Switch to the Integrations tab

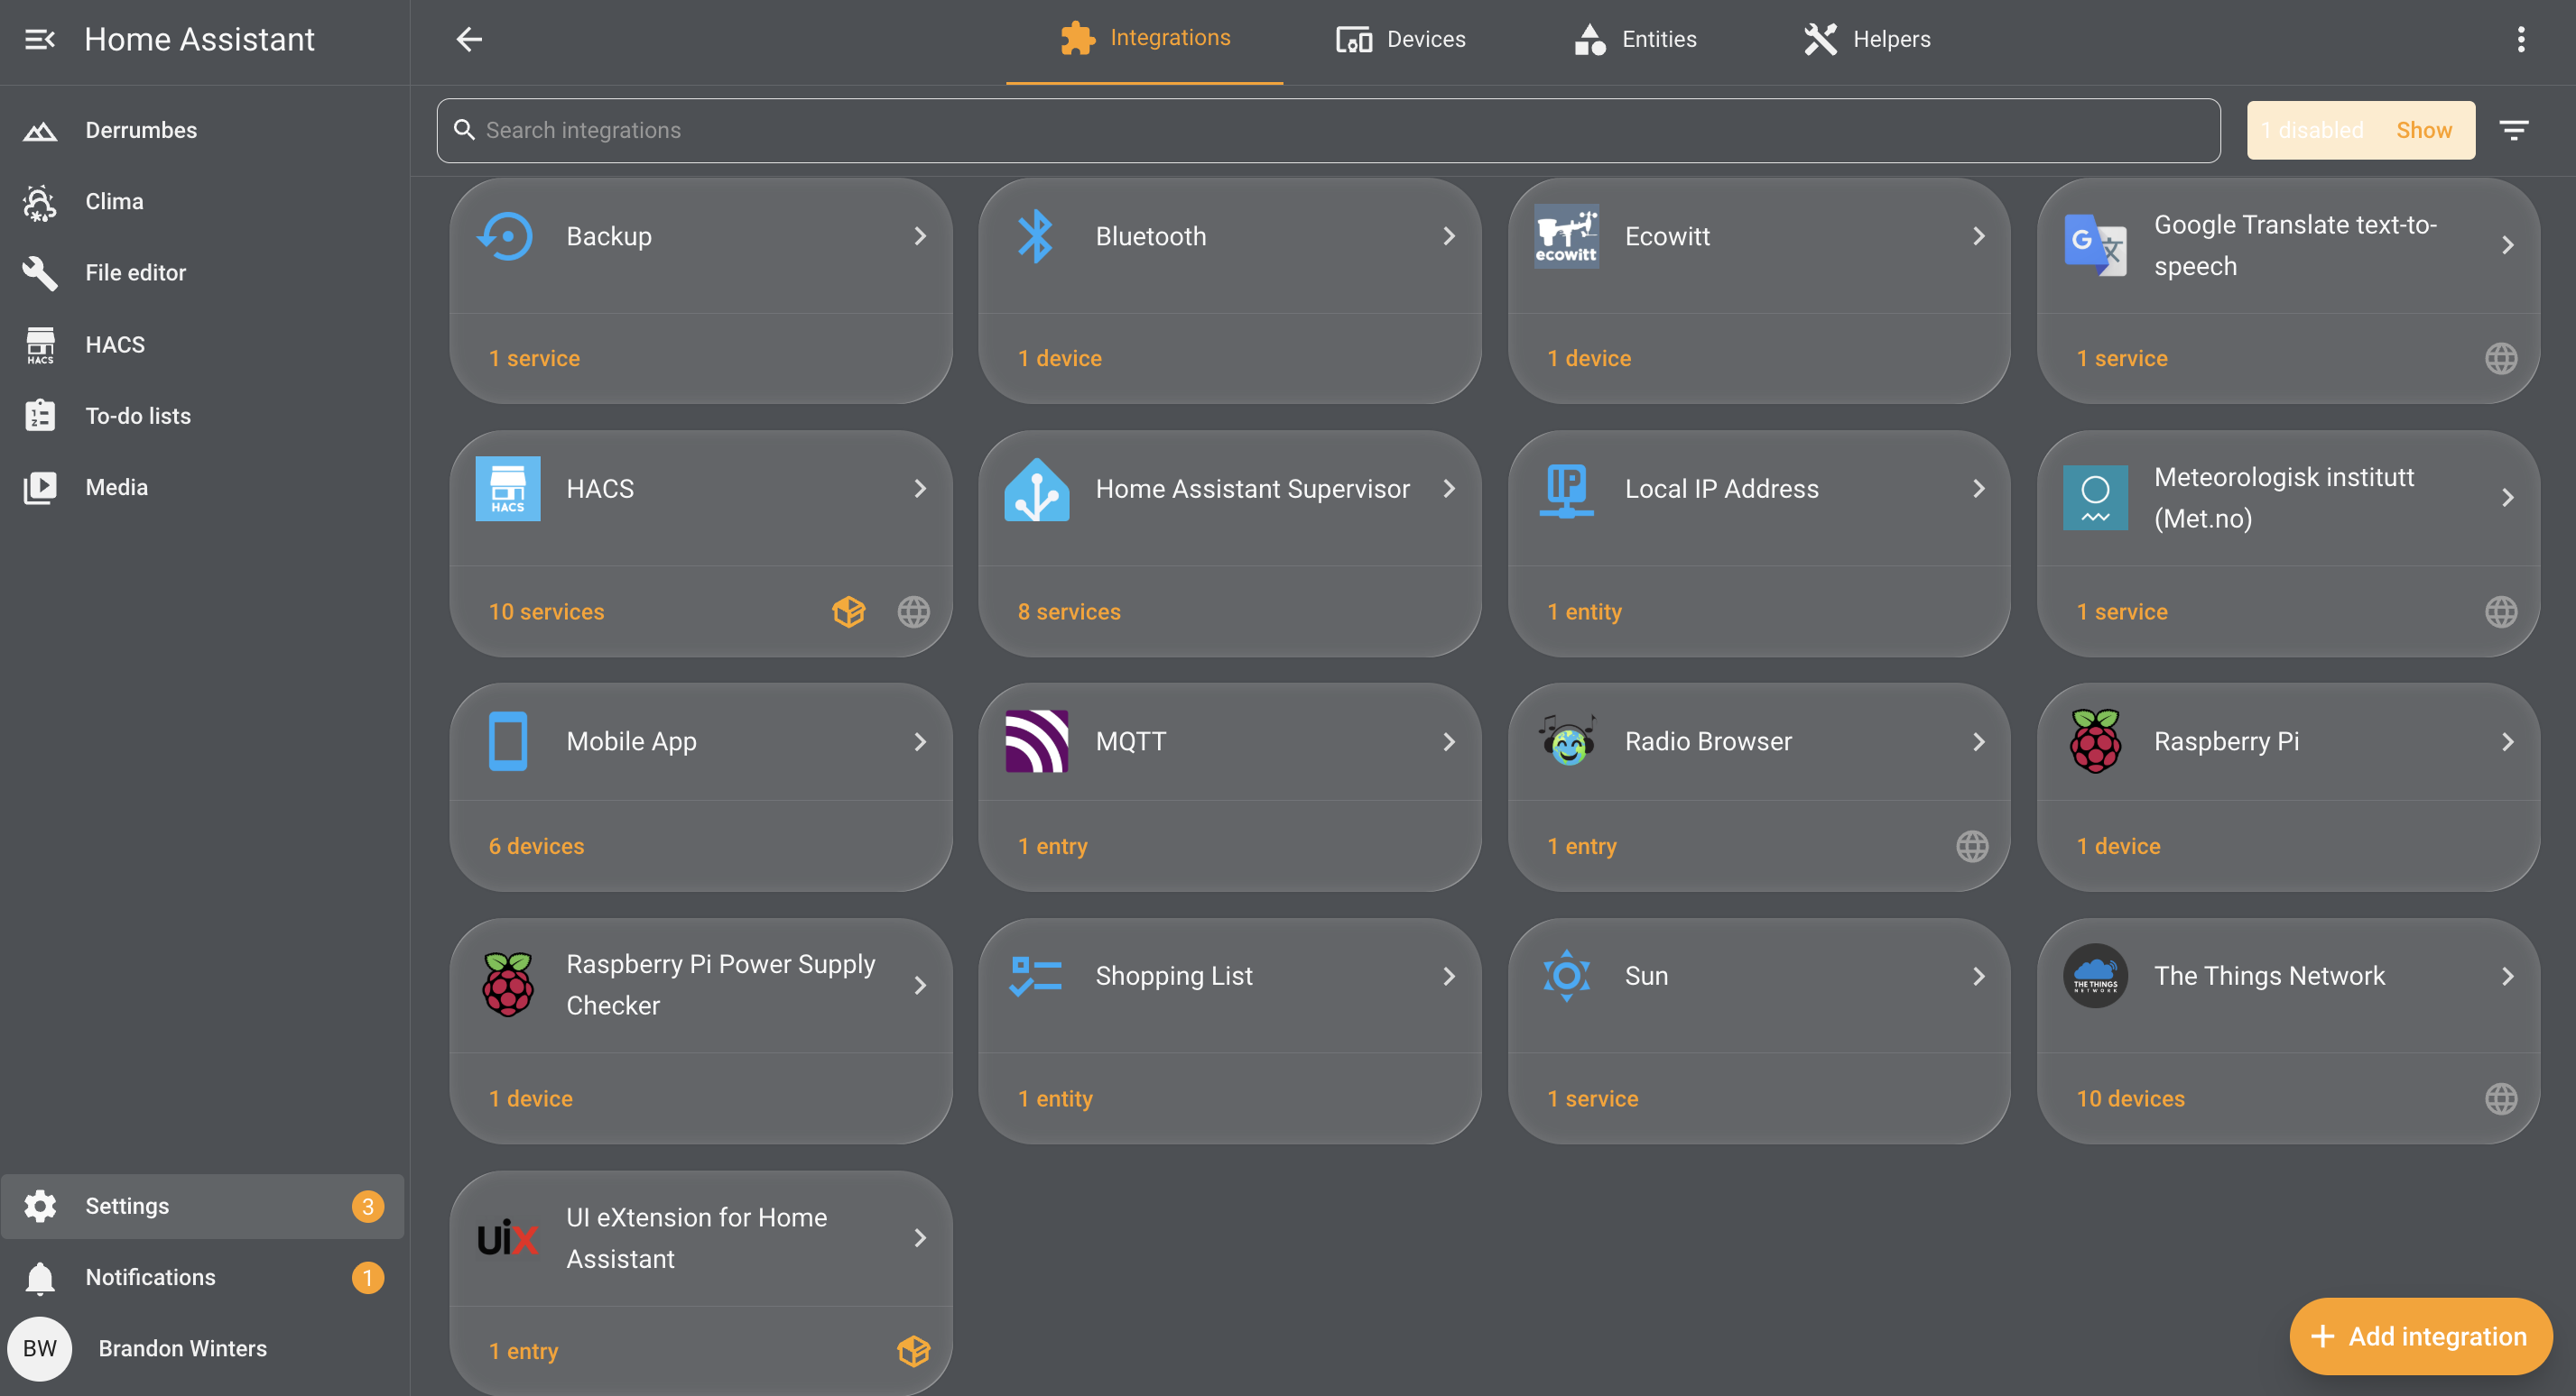click(x=1144, y=40)
